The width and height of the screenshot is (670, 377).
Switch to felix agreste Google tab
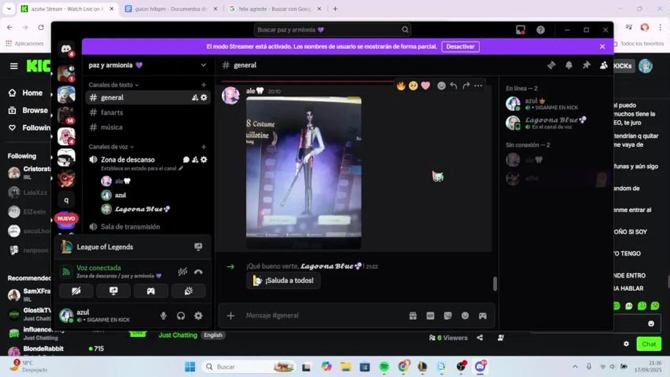(275, 9)
